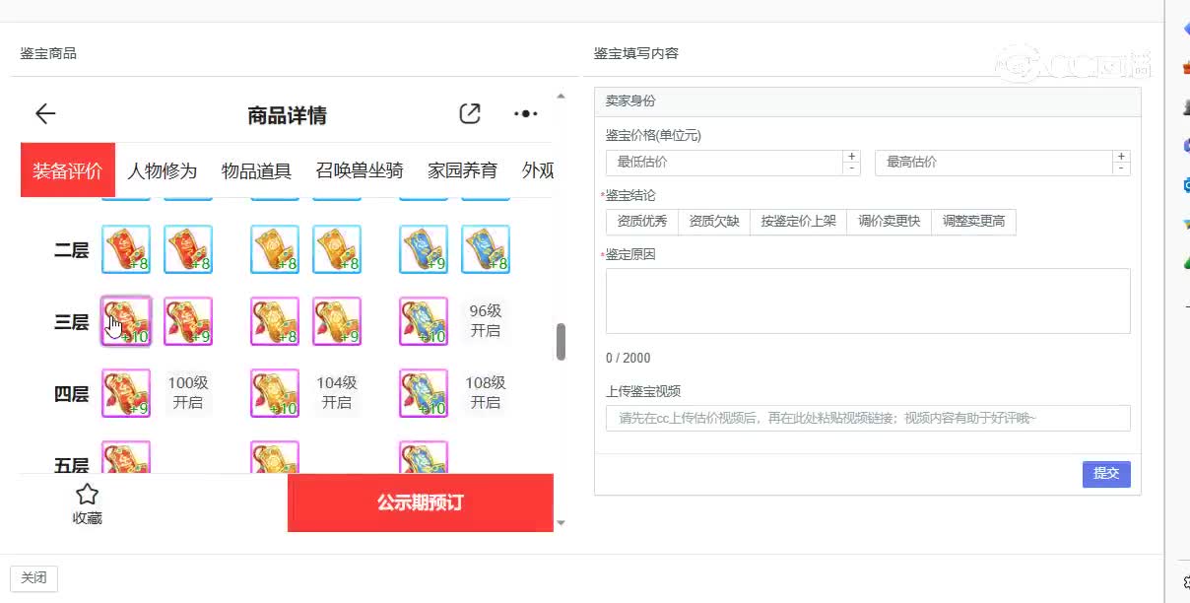Click the product panel scrollbar thumb

[562, 342]
